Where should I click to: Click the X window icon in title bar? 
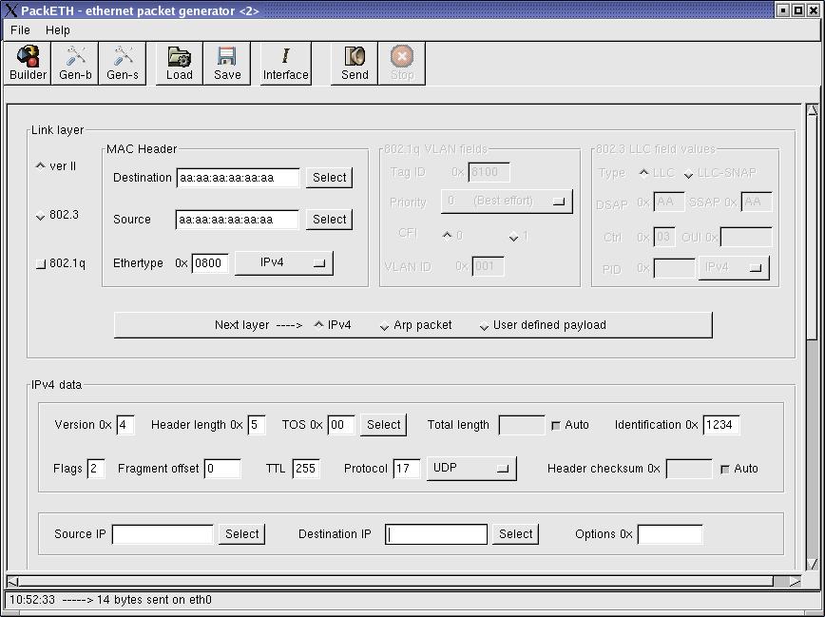click(11, 10)
